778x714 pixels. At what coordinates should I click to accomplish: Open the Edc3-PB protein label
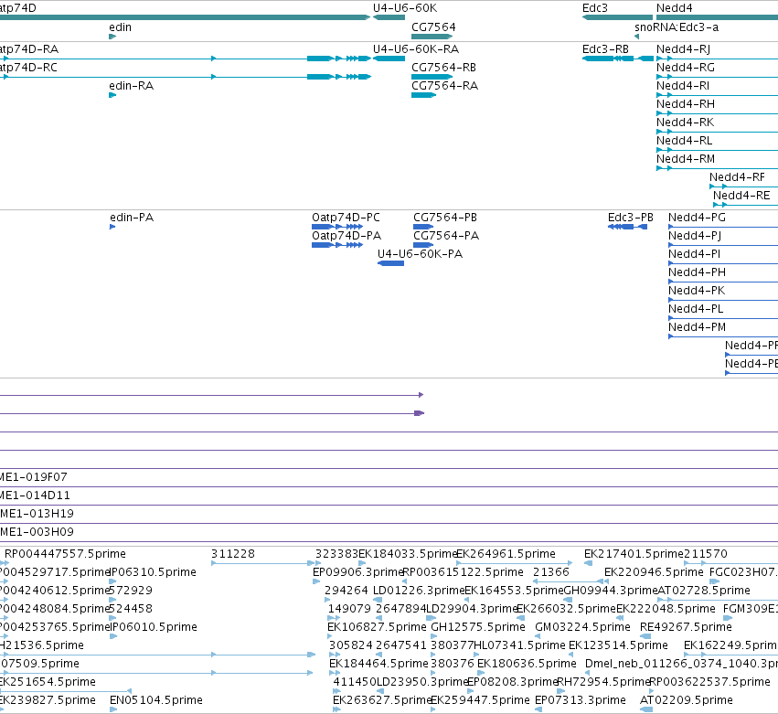pos(630,218)
